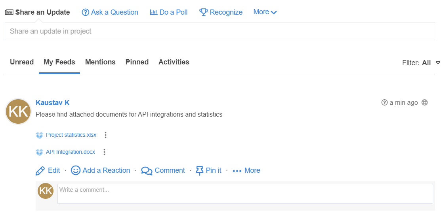
Task: Click the pushpin Pin it icon
Action: pyautogui.click(x=200, y=171)
